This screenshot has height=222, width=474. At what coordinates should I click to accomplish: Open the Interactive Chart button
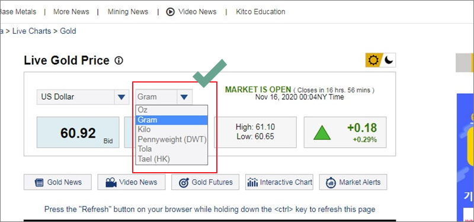tap(279, 182)
